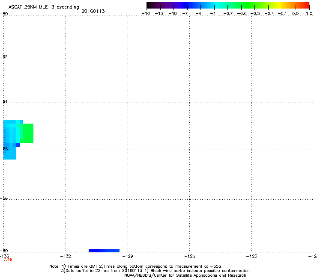Click the 'Black wind barbs indicate possible contamination' note
This screenshot has width=317, height=278.
tap(200, 271)
